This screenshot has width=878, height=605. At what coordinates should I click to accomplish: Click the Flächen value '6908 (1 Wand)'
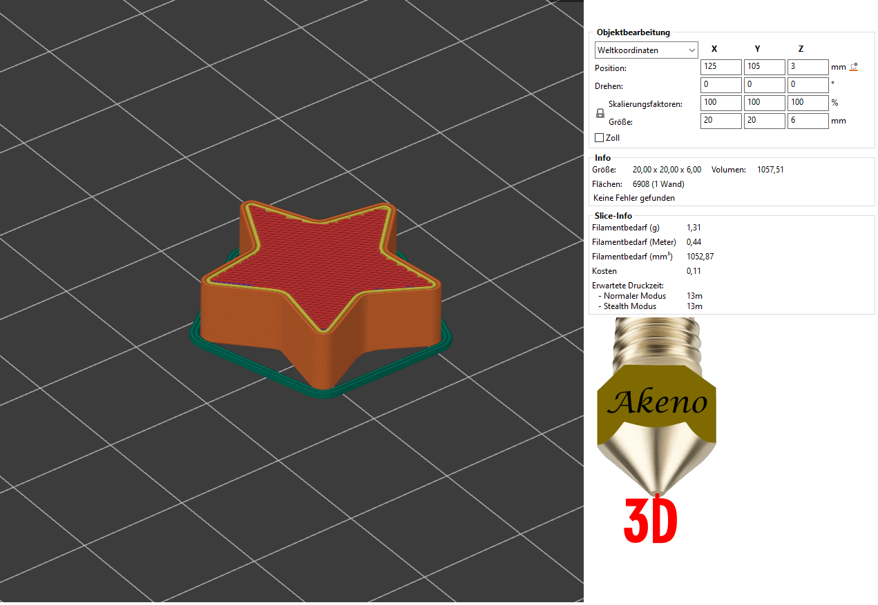[658, 184]
